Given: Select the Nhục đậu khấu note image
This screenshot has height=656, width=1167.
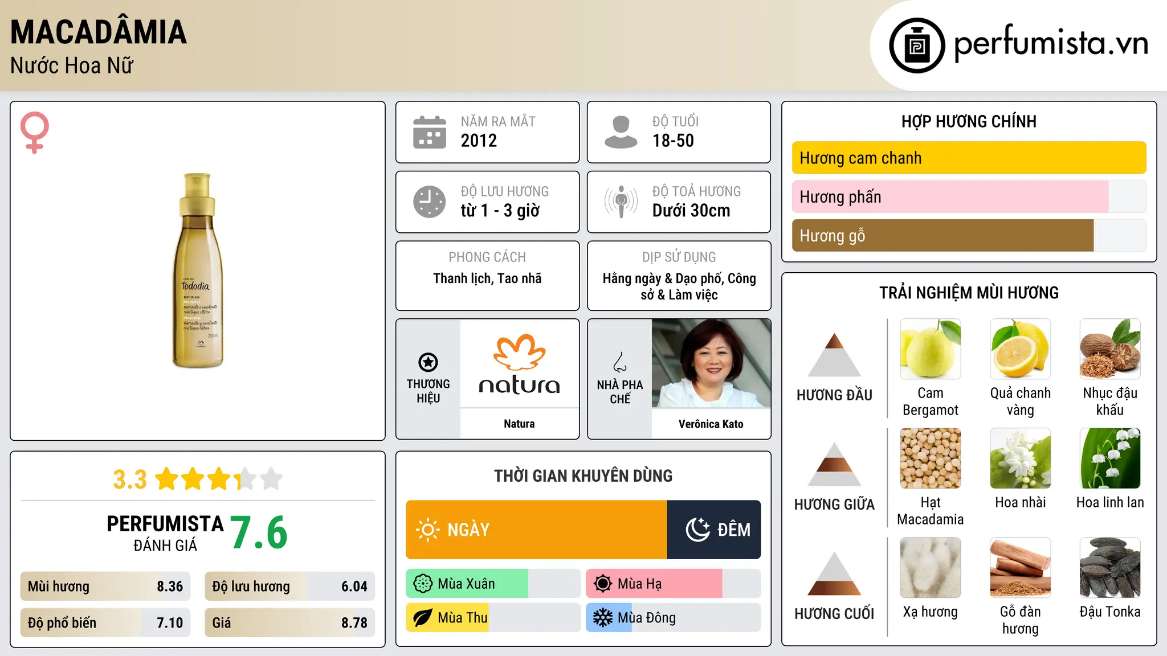Looking at the screenshot, I should (1110, 349).
